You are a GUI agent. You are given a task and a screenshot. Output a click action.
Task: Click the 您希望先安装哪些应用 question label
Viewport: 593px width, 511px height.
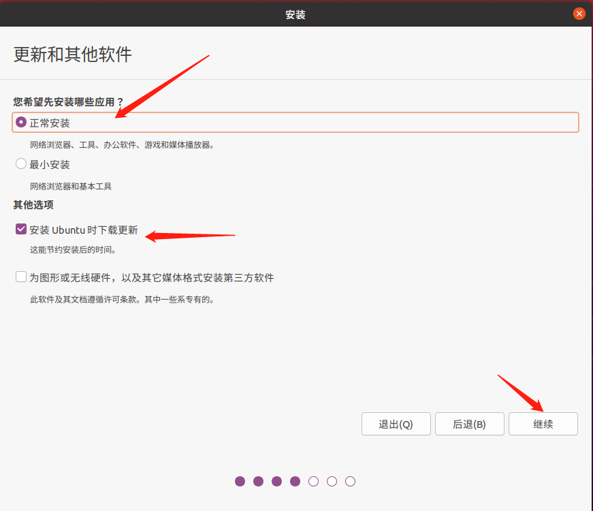pos(68,102)
